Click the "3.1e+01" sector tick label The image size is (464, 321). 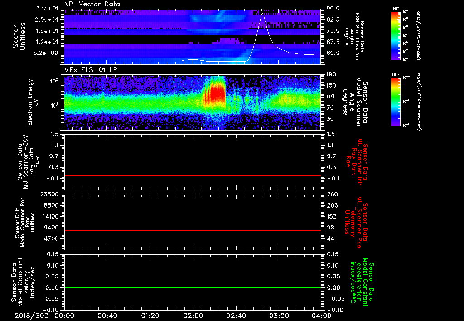[47, 9]
